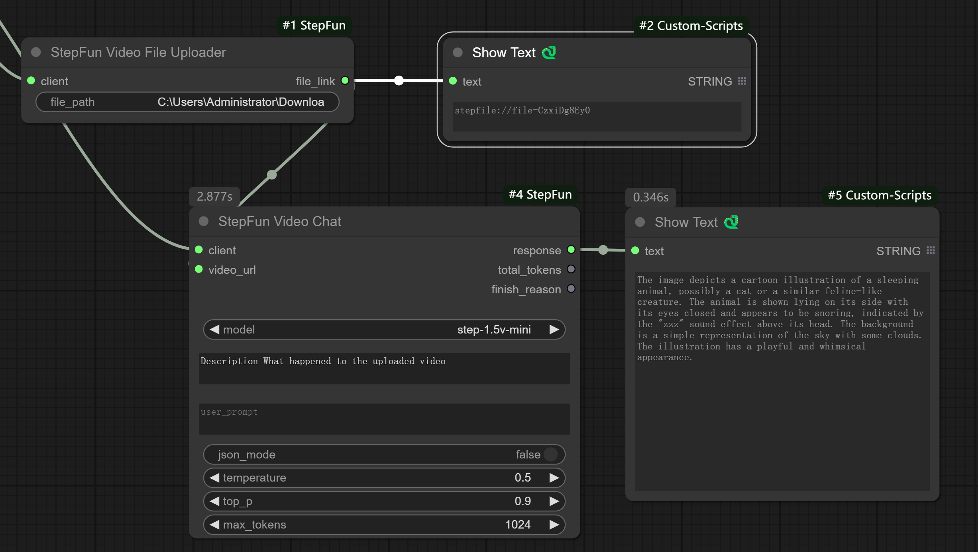The image size is (978, 552).
Task: Increase temperature with the right arrow
Action: [x=554, y=478]
